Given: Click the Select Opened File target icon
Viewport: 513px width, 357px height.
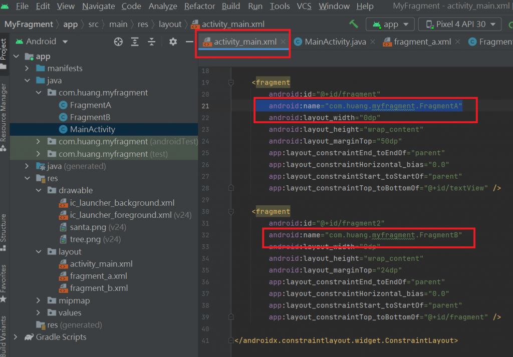Looking at the screenshot, I should pyautogui.click(x=118, y=42).
